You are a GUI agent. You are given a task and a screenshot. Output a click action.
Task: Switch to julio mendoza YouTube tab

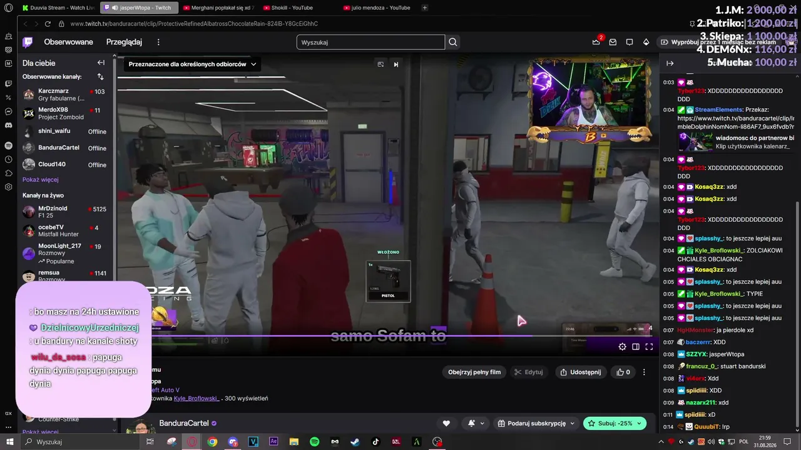(x=379, y=7)
